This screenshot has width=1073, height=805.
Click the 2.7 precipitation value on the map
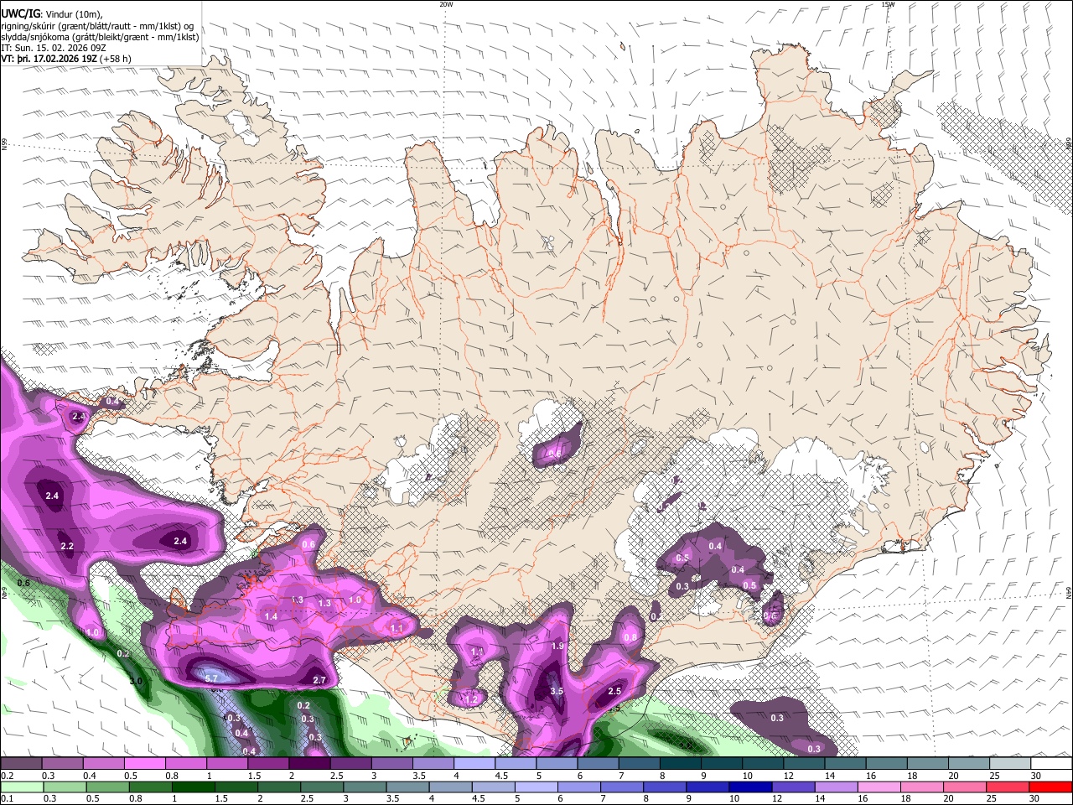(319, 680)
